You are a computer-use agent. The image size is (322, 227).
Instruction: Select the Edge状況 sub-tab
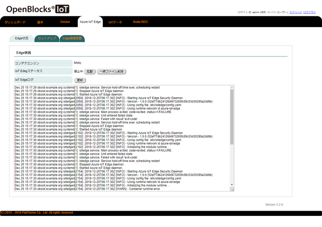point(21,38)
